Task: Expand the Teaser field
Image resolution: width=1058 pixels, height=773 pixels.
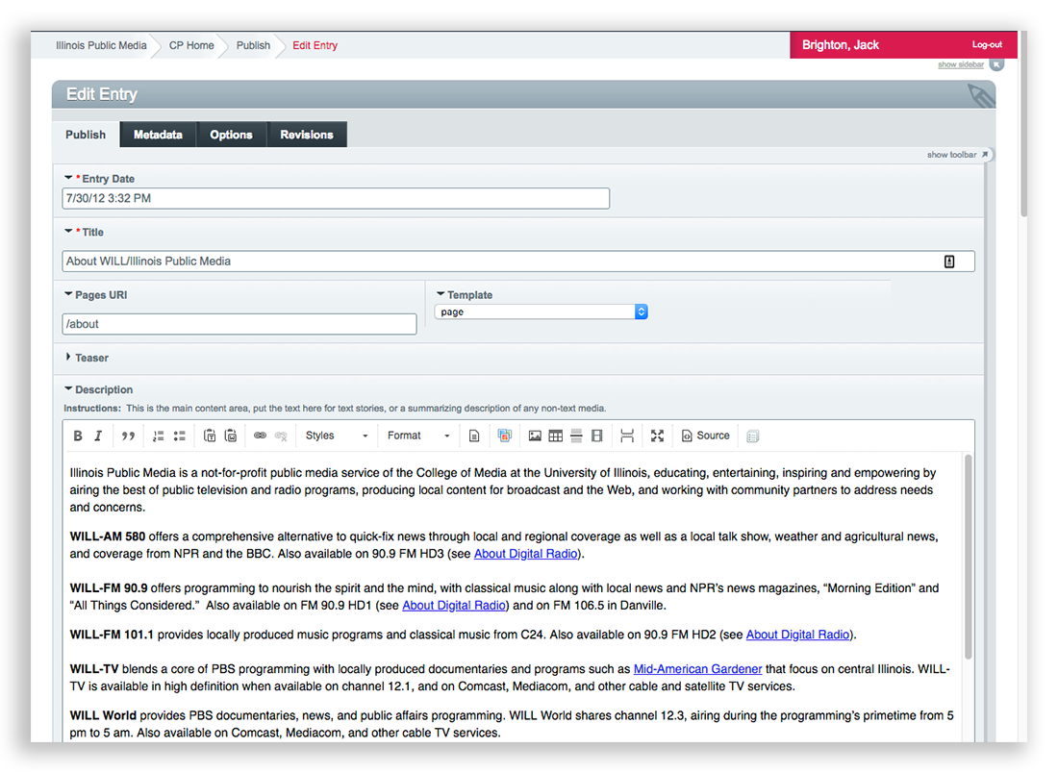Action: point(68,357)
